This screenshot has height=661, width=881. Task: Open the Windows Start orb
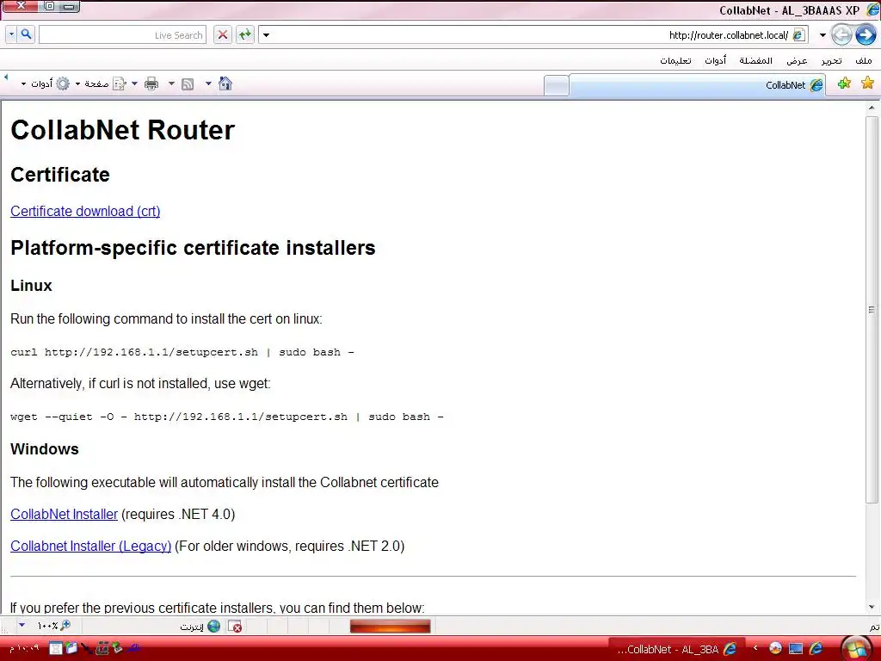click(x=856, y=648)
